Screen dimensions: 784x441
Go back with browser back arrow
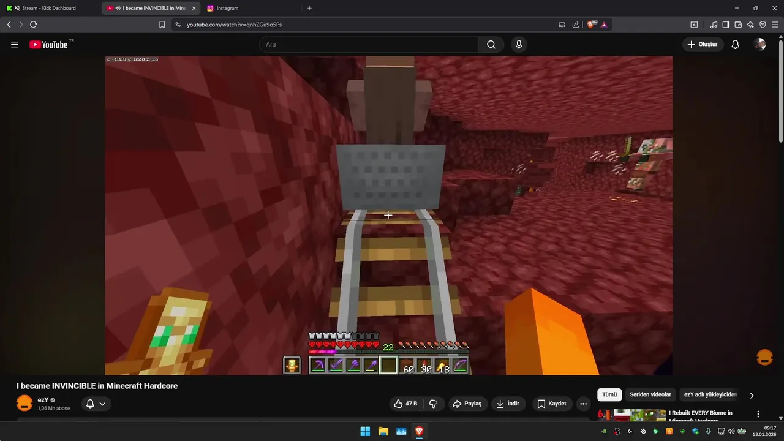pyautogui.click(x=9, y=24)
